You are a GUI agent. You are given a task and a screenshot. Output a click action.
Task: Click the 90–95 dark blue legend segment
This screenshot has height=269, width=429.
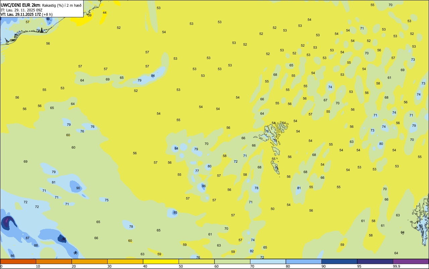340,261
